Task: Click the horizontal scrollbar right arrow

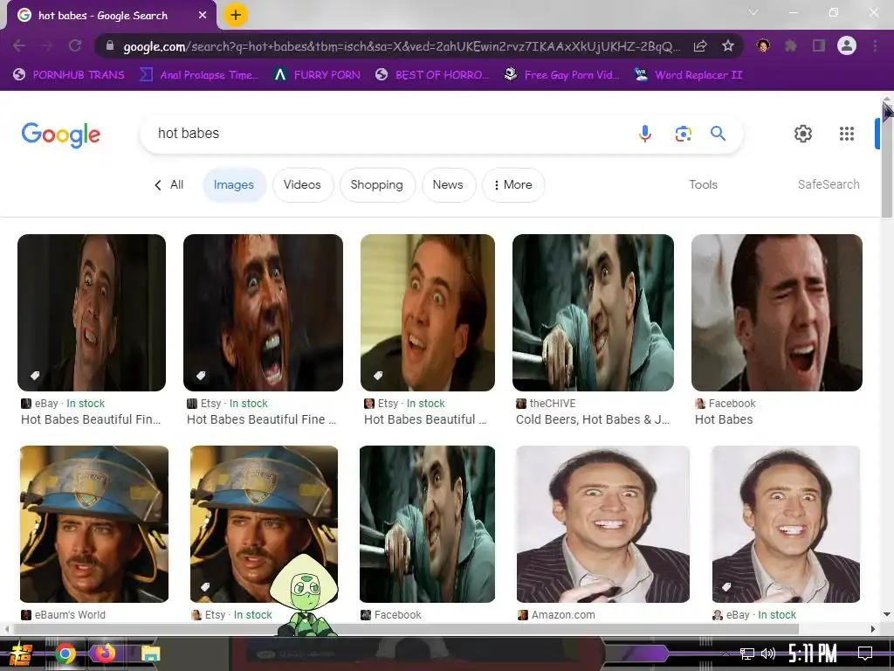Action: point(873,629)
